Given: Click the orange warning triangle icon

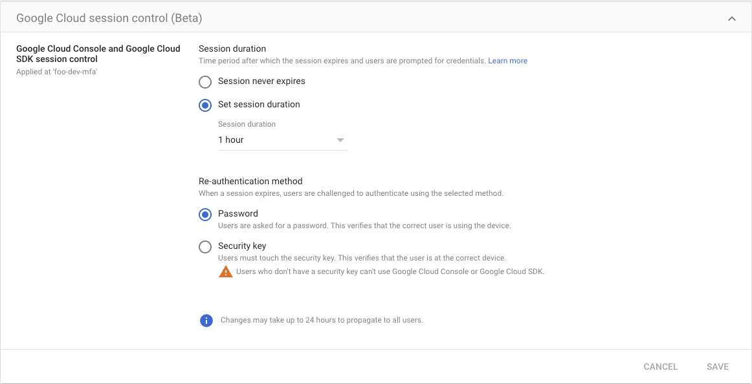Looking at the screenshot, I should pyautogui.click(x=225, y=272).
